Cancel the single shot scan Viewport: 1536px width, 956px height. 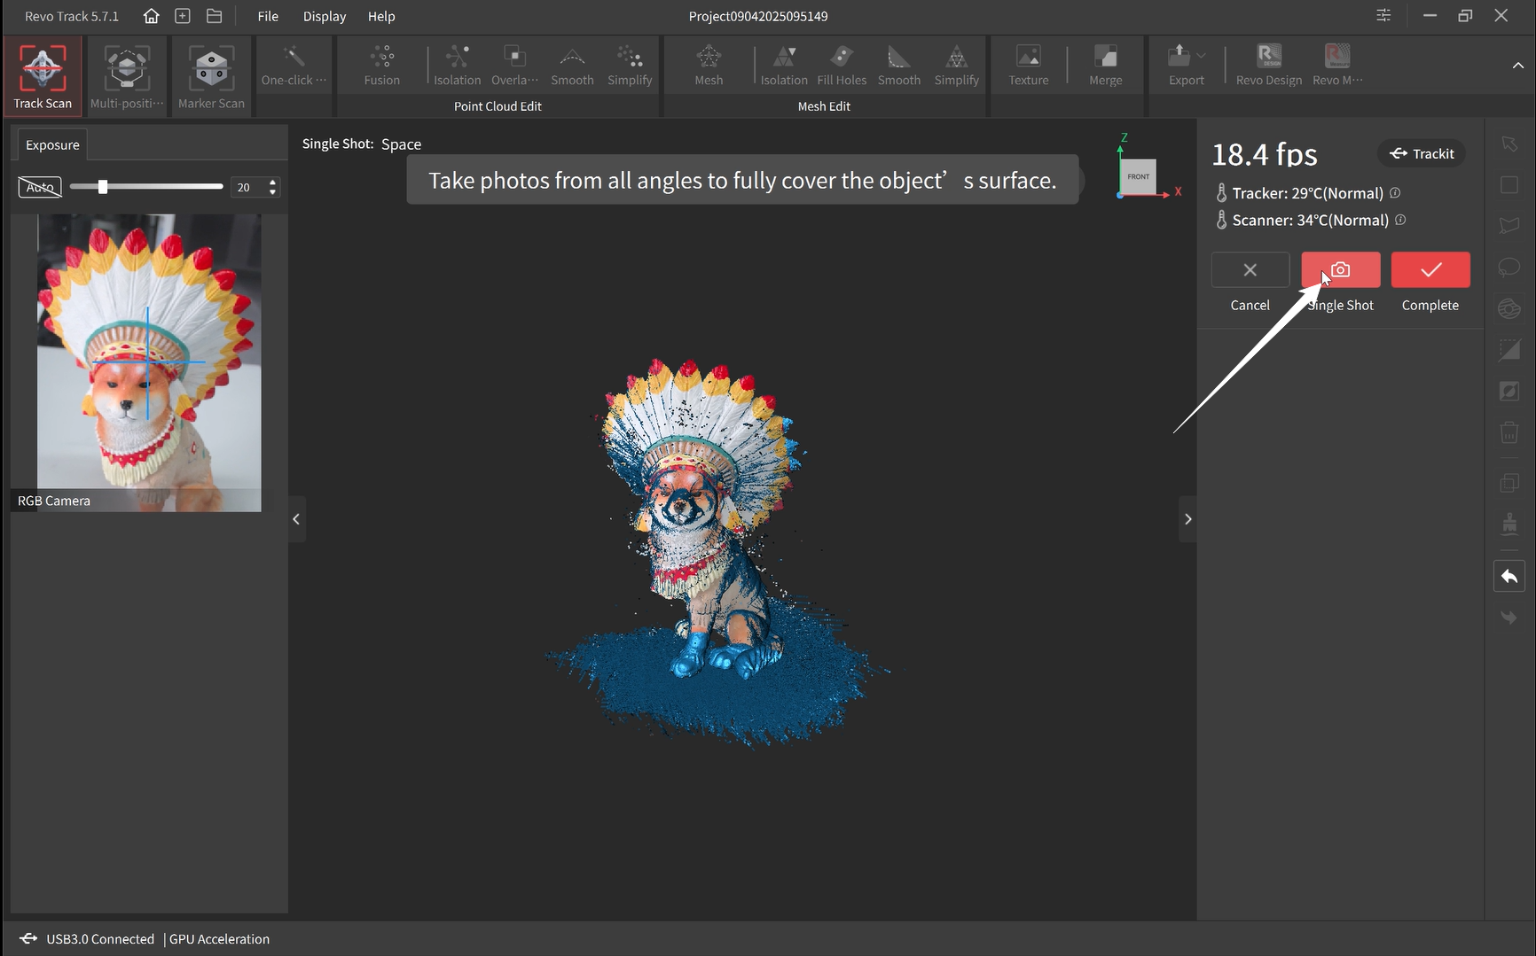1250,269
